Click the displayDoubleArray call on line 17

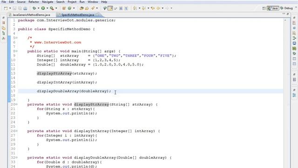pos(58,91)
